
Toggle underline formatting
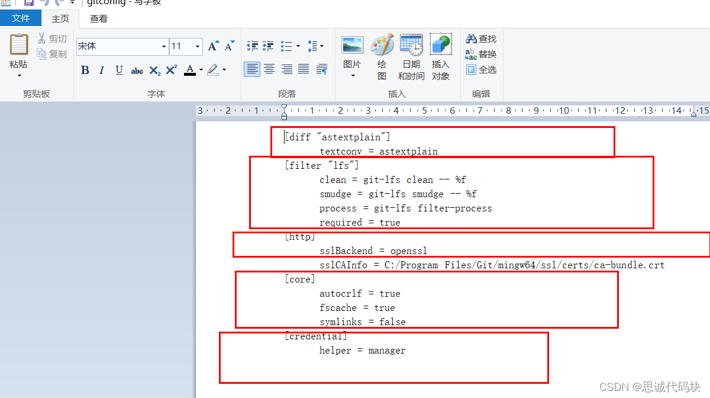coord(119,70)
